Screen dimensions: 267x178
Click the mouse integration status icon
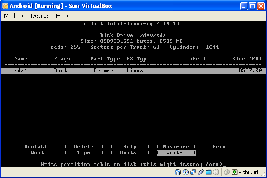pos(227,172)
